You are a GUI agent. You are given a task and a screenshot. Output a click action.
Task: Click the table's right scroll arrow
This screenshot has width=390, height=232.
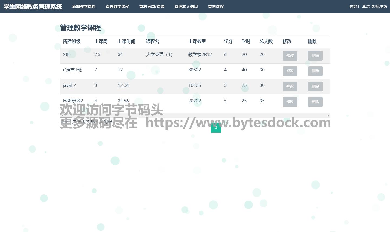coord(328,116)
